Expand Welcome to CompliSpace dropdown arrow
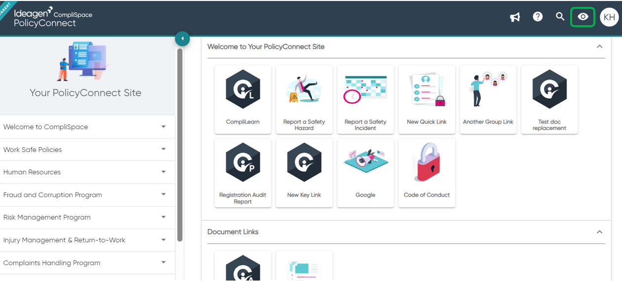Screen dimensions: 622x281 pos(164,127)
